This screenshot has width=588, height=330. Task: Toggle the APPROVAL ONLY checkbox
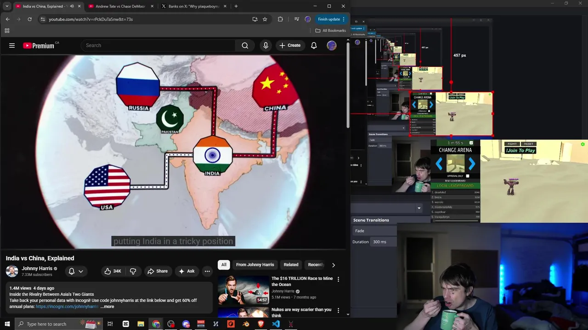(x=468, y=176)
